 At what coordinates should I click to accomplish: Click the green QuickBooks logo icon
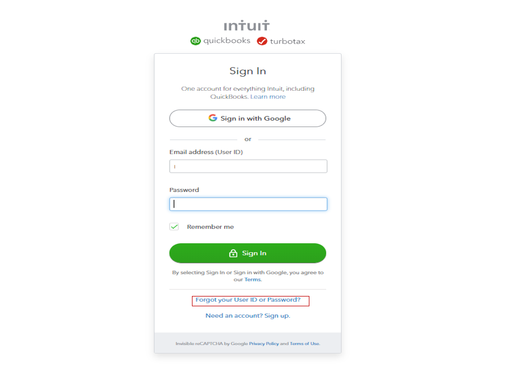(196, 41)
